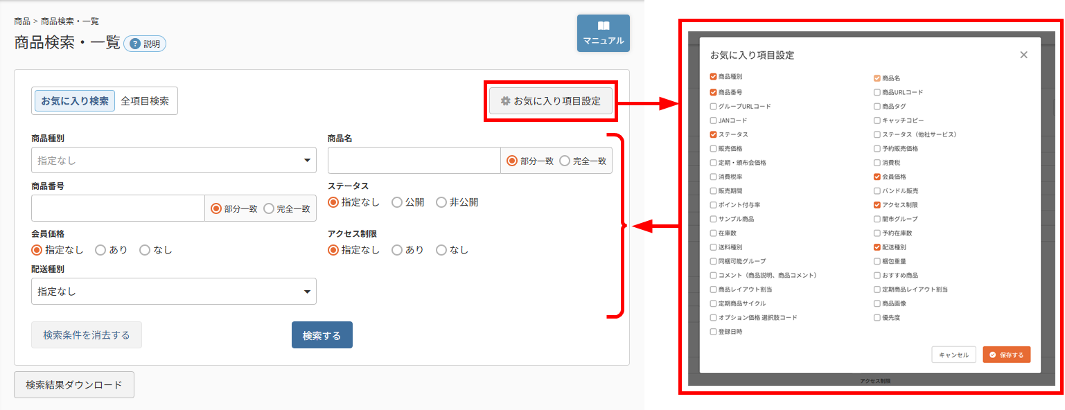Check サンプル商品 checkbox
Viewport: 1065px width, 410px height.
click(714, 219)
